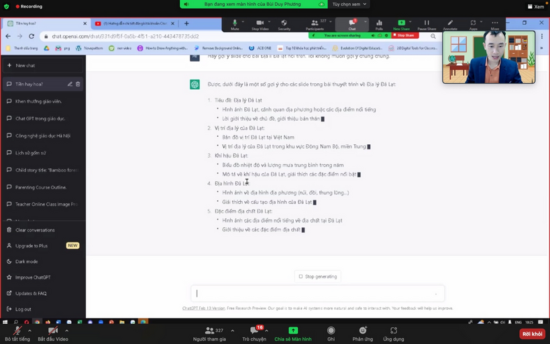Open 'Child story title' conversation
The height and width of the screenshot is (344, 550).
pyautogui.click(x=43, y=170)
